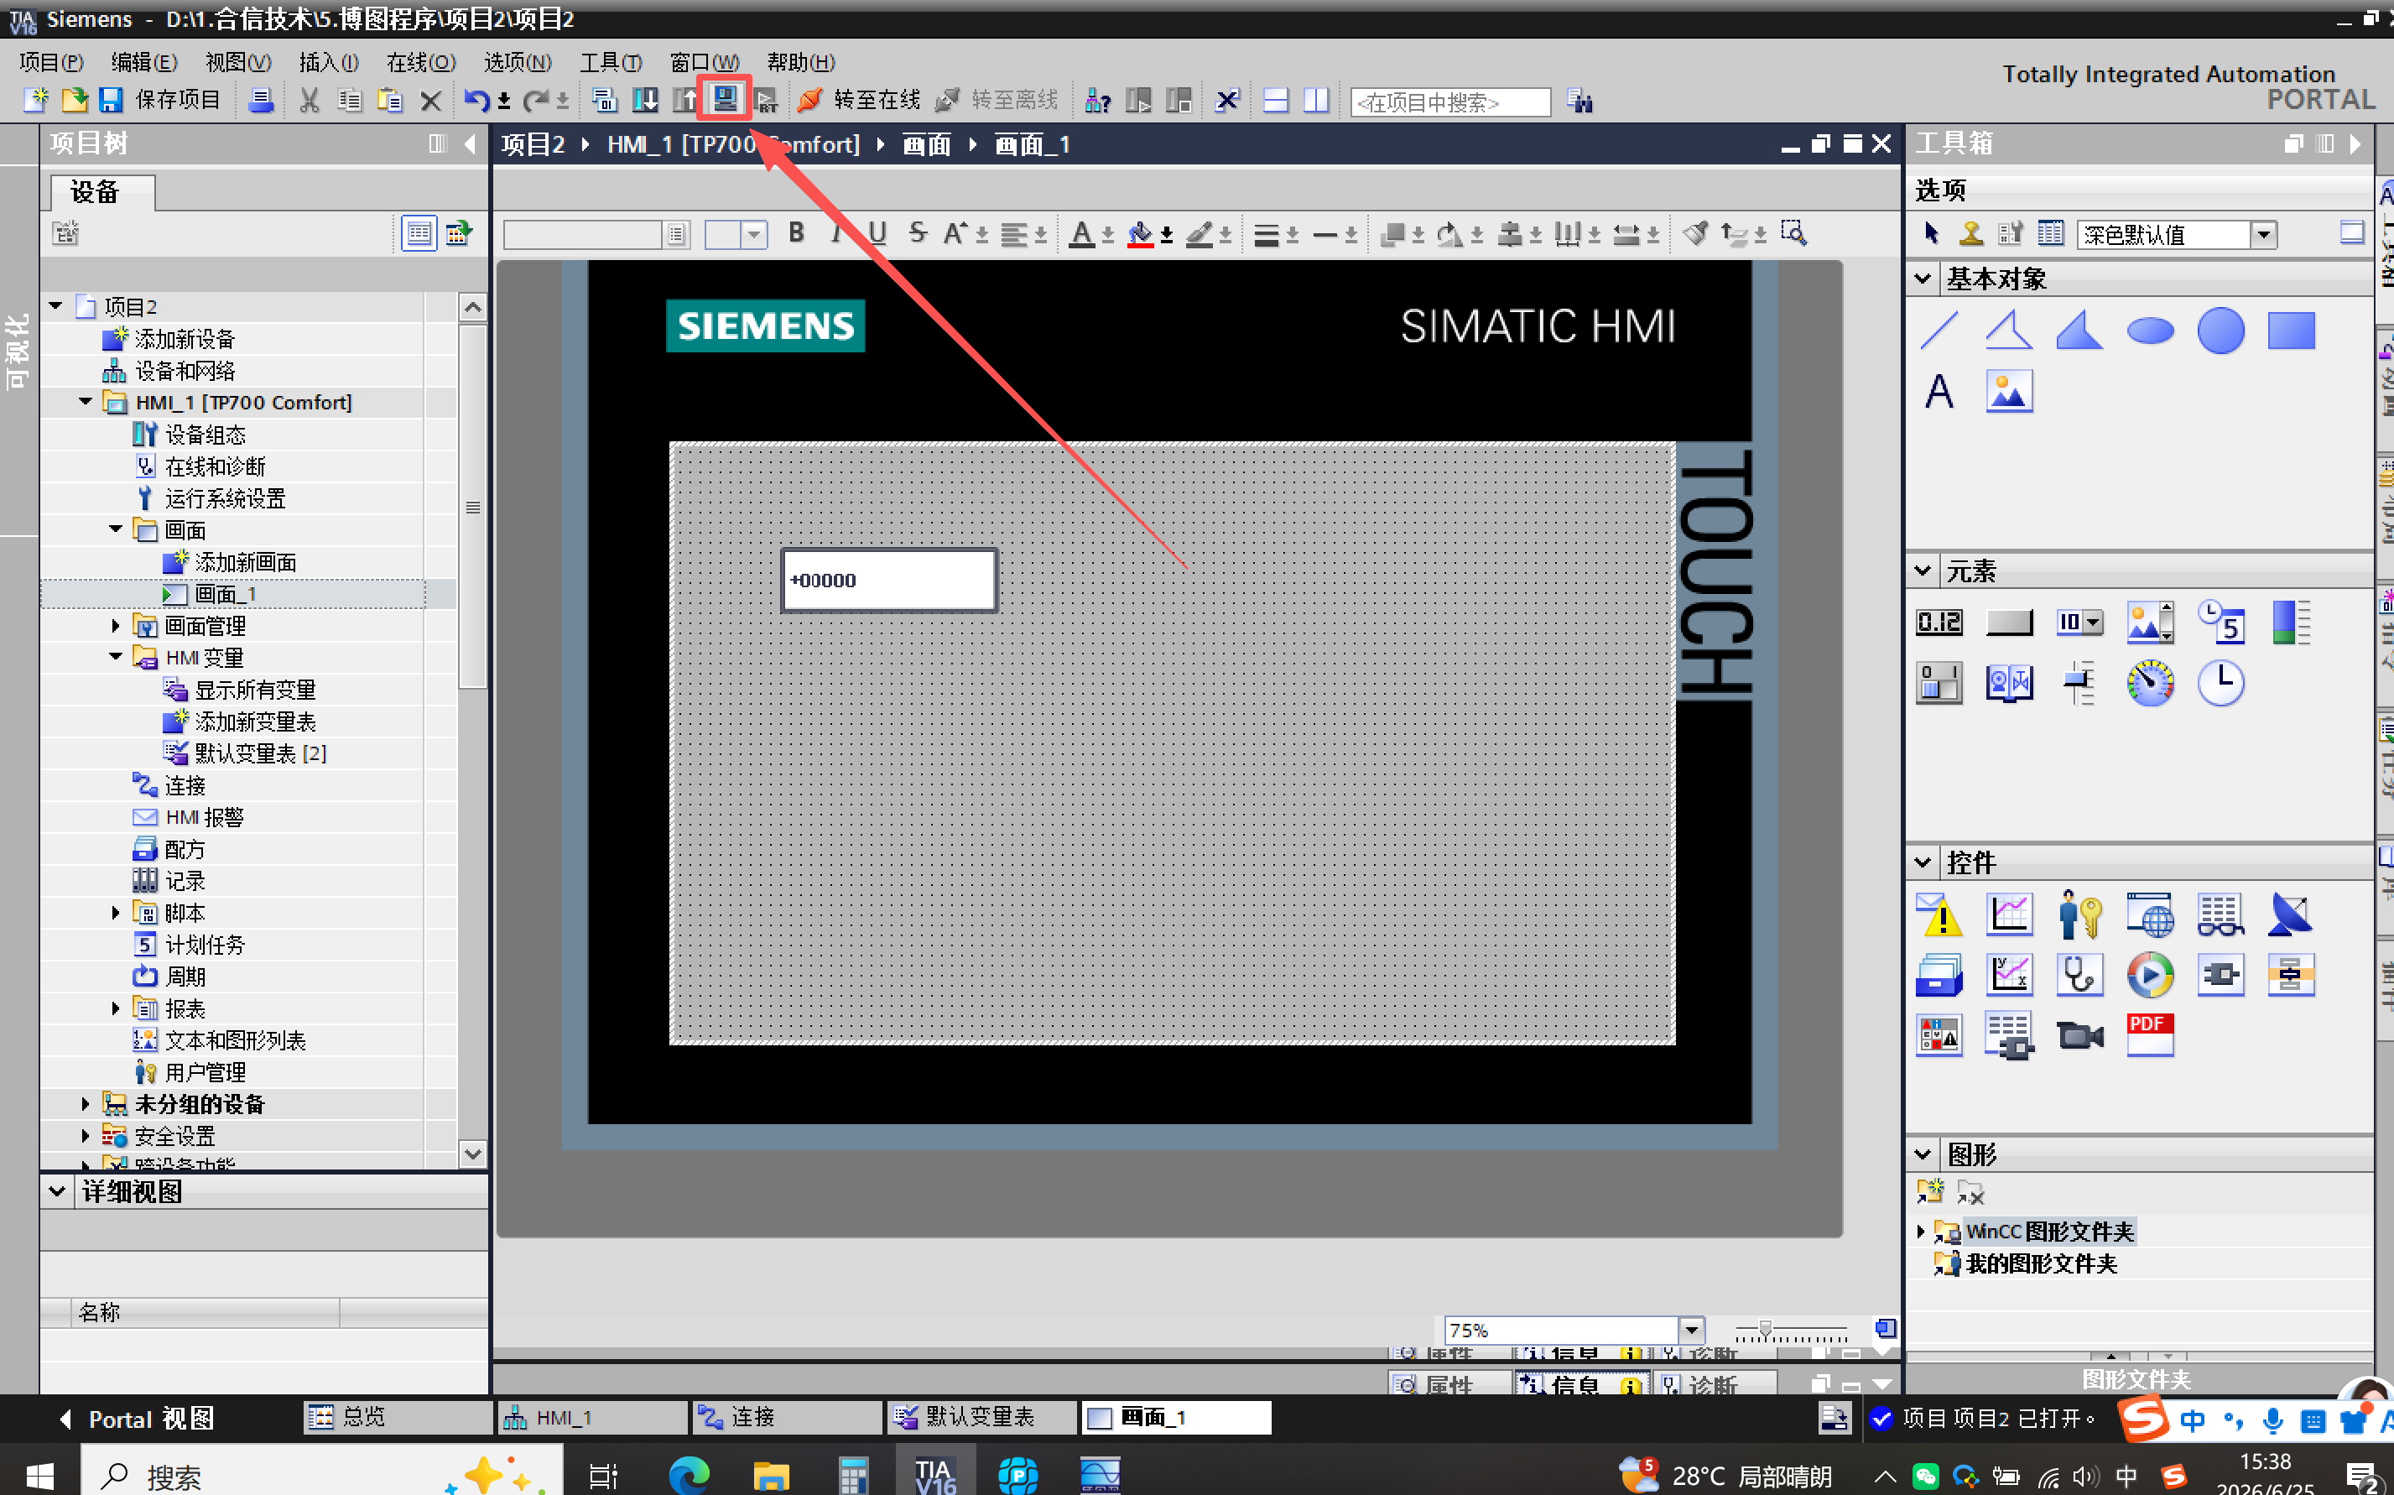Click the Cut scissors icon
This screenshot has width=2394, height=1495.
[x=310, y=100]
